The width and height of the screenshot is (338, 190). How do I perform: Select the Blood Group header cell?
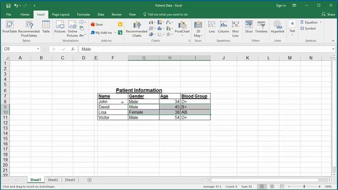tap(195, 96)
